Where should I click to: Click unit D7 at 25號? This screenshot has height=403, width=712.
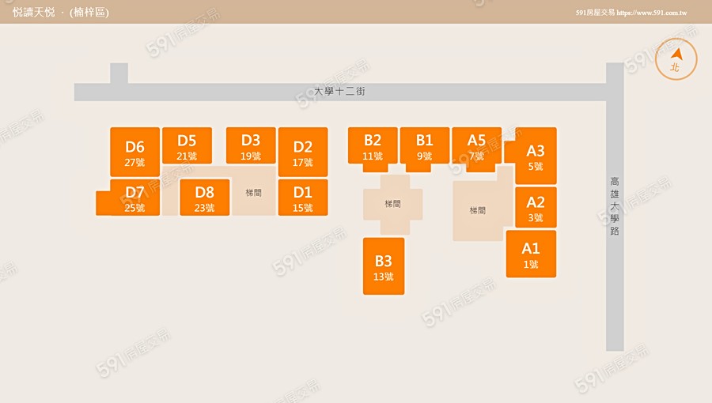tap(134, 198)
